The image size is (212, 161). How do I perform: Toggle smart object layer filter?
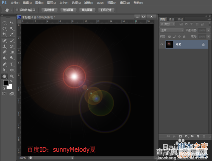click(202, 24)
